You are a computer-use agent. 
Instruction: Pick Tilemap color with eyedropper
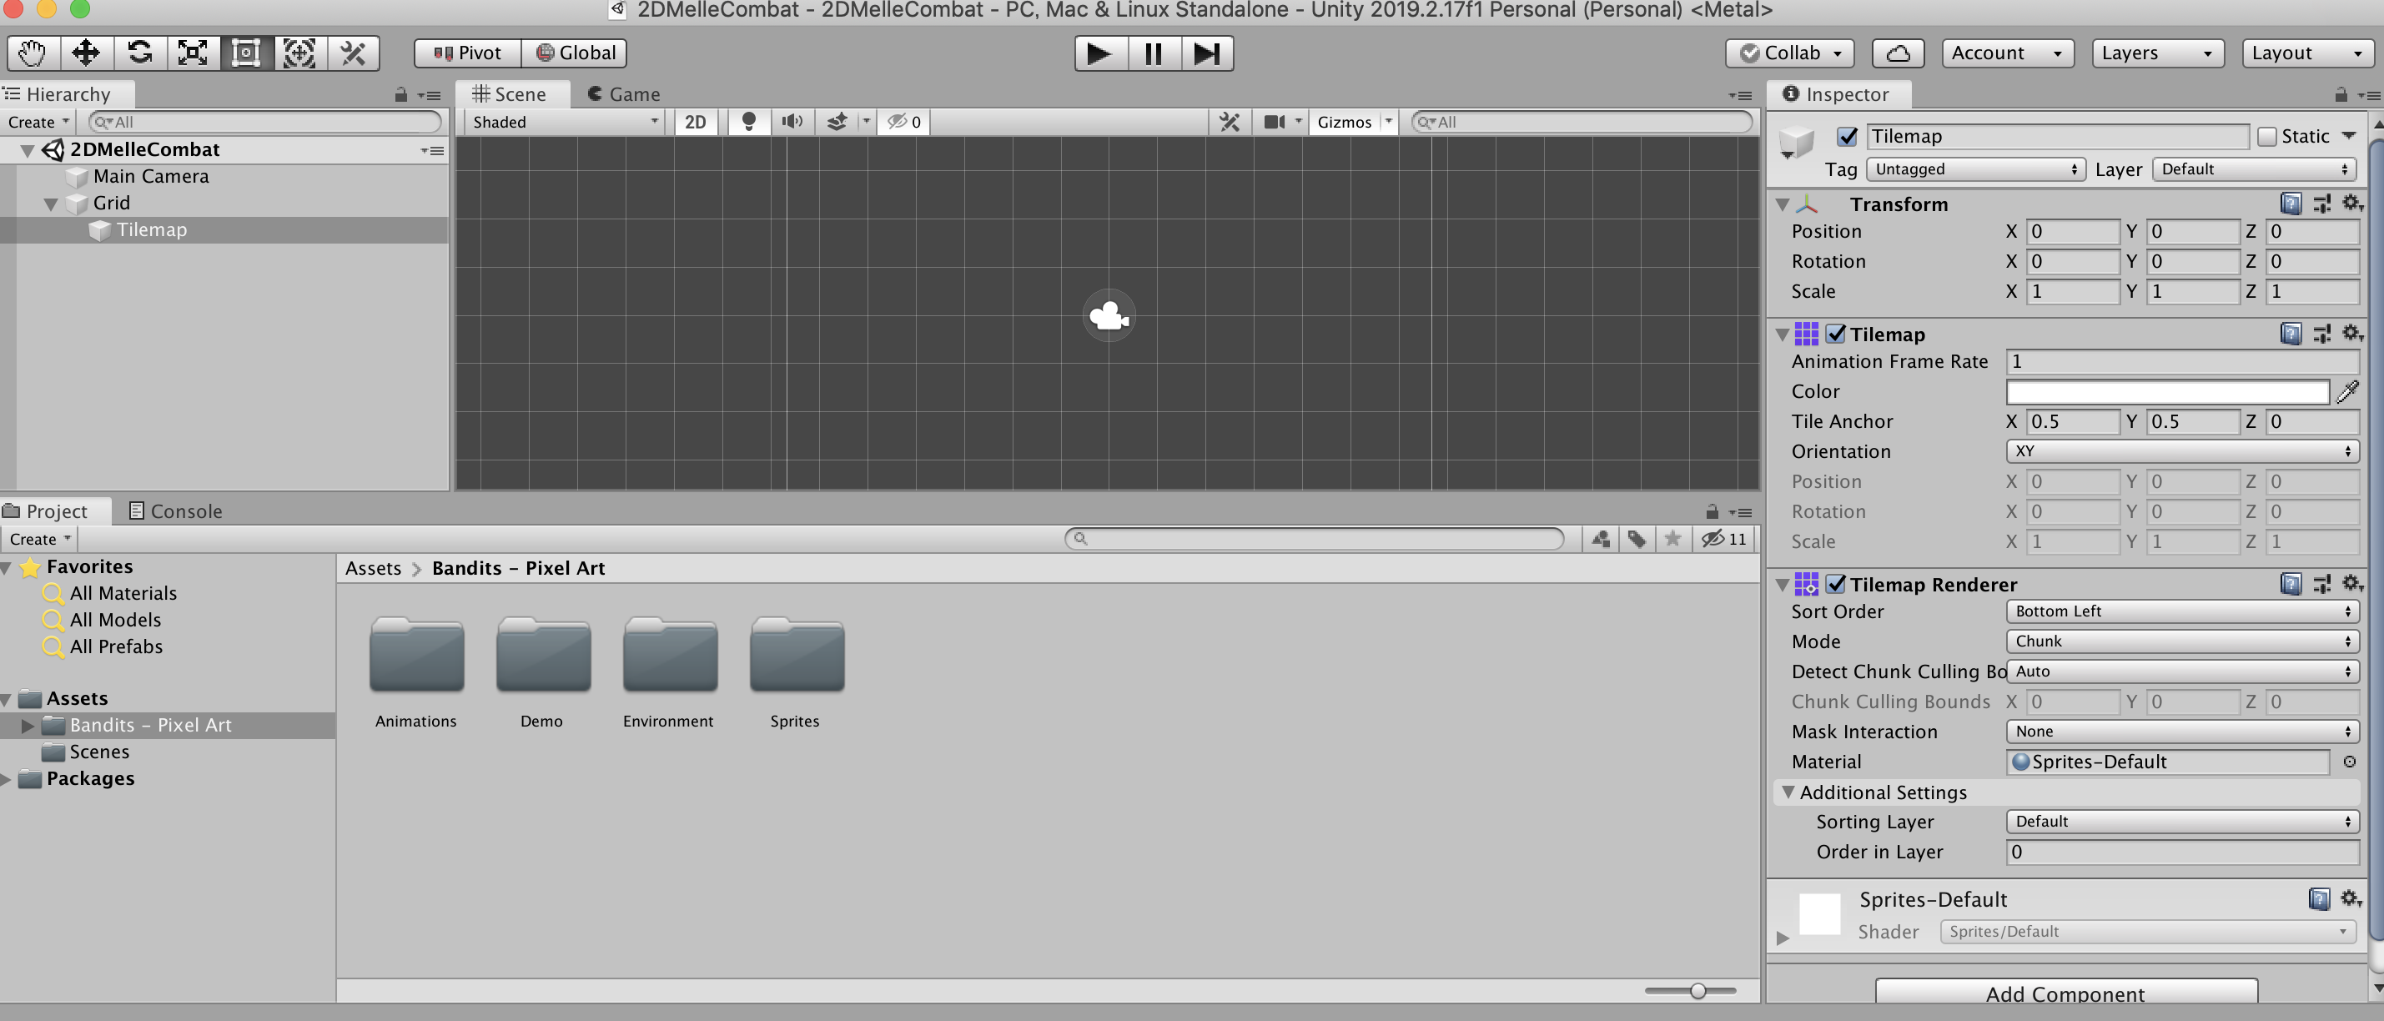pos(2348,391)
